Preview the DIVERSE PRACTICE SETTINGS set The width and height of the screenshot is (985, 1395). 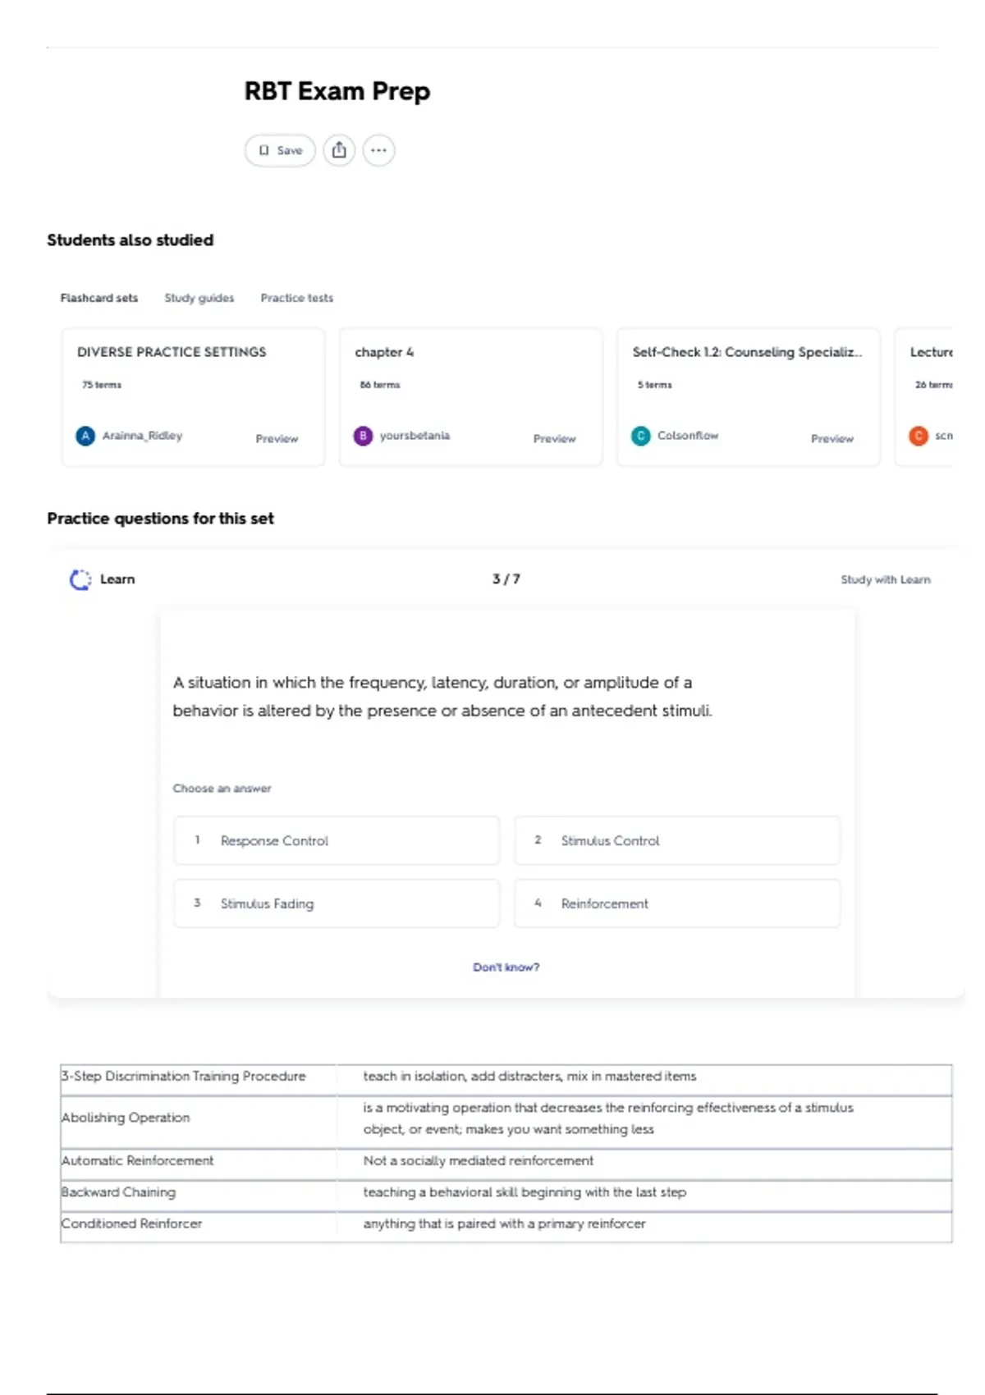(277, 439)
